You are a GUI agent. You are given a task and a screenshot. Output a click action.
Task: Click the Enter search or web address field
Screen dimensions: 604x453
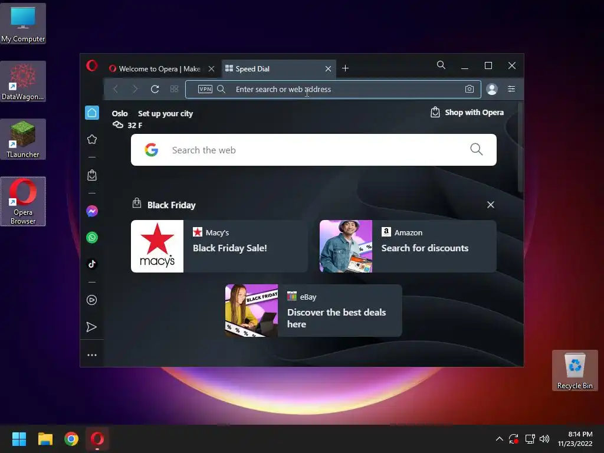click(x=333, y=90)
